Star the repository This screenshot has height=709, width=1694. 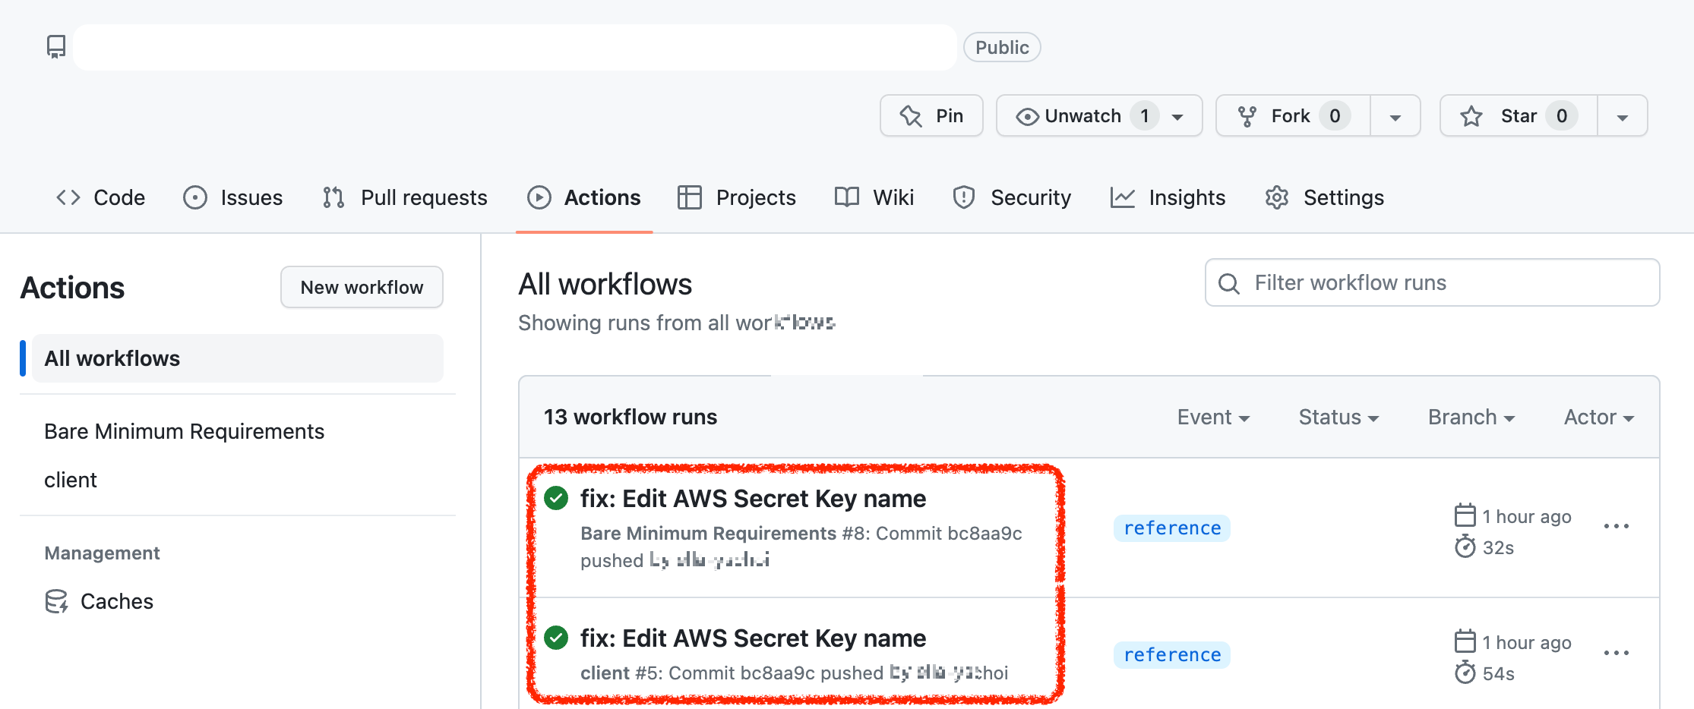1519,115
